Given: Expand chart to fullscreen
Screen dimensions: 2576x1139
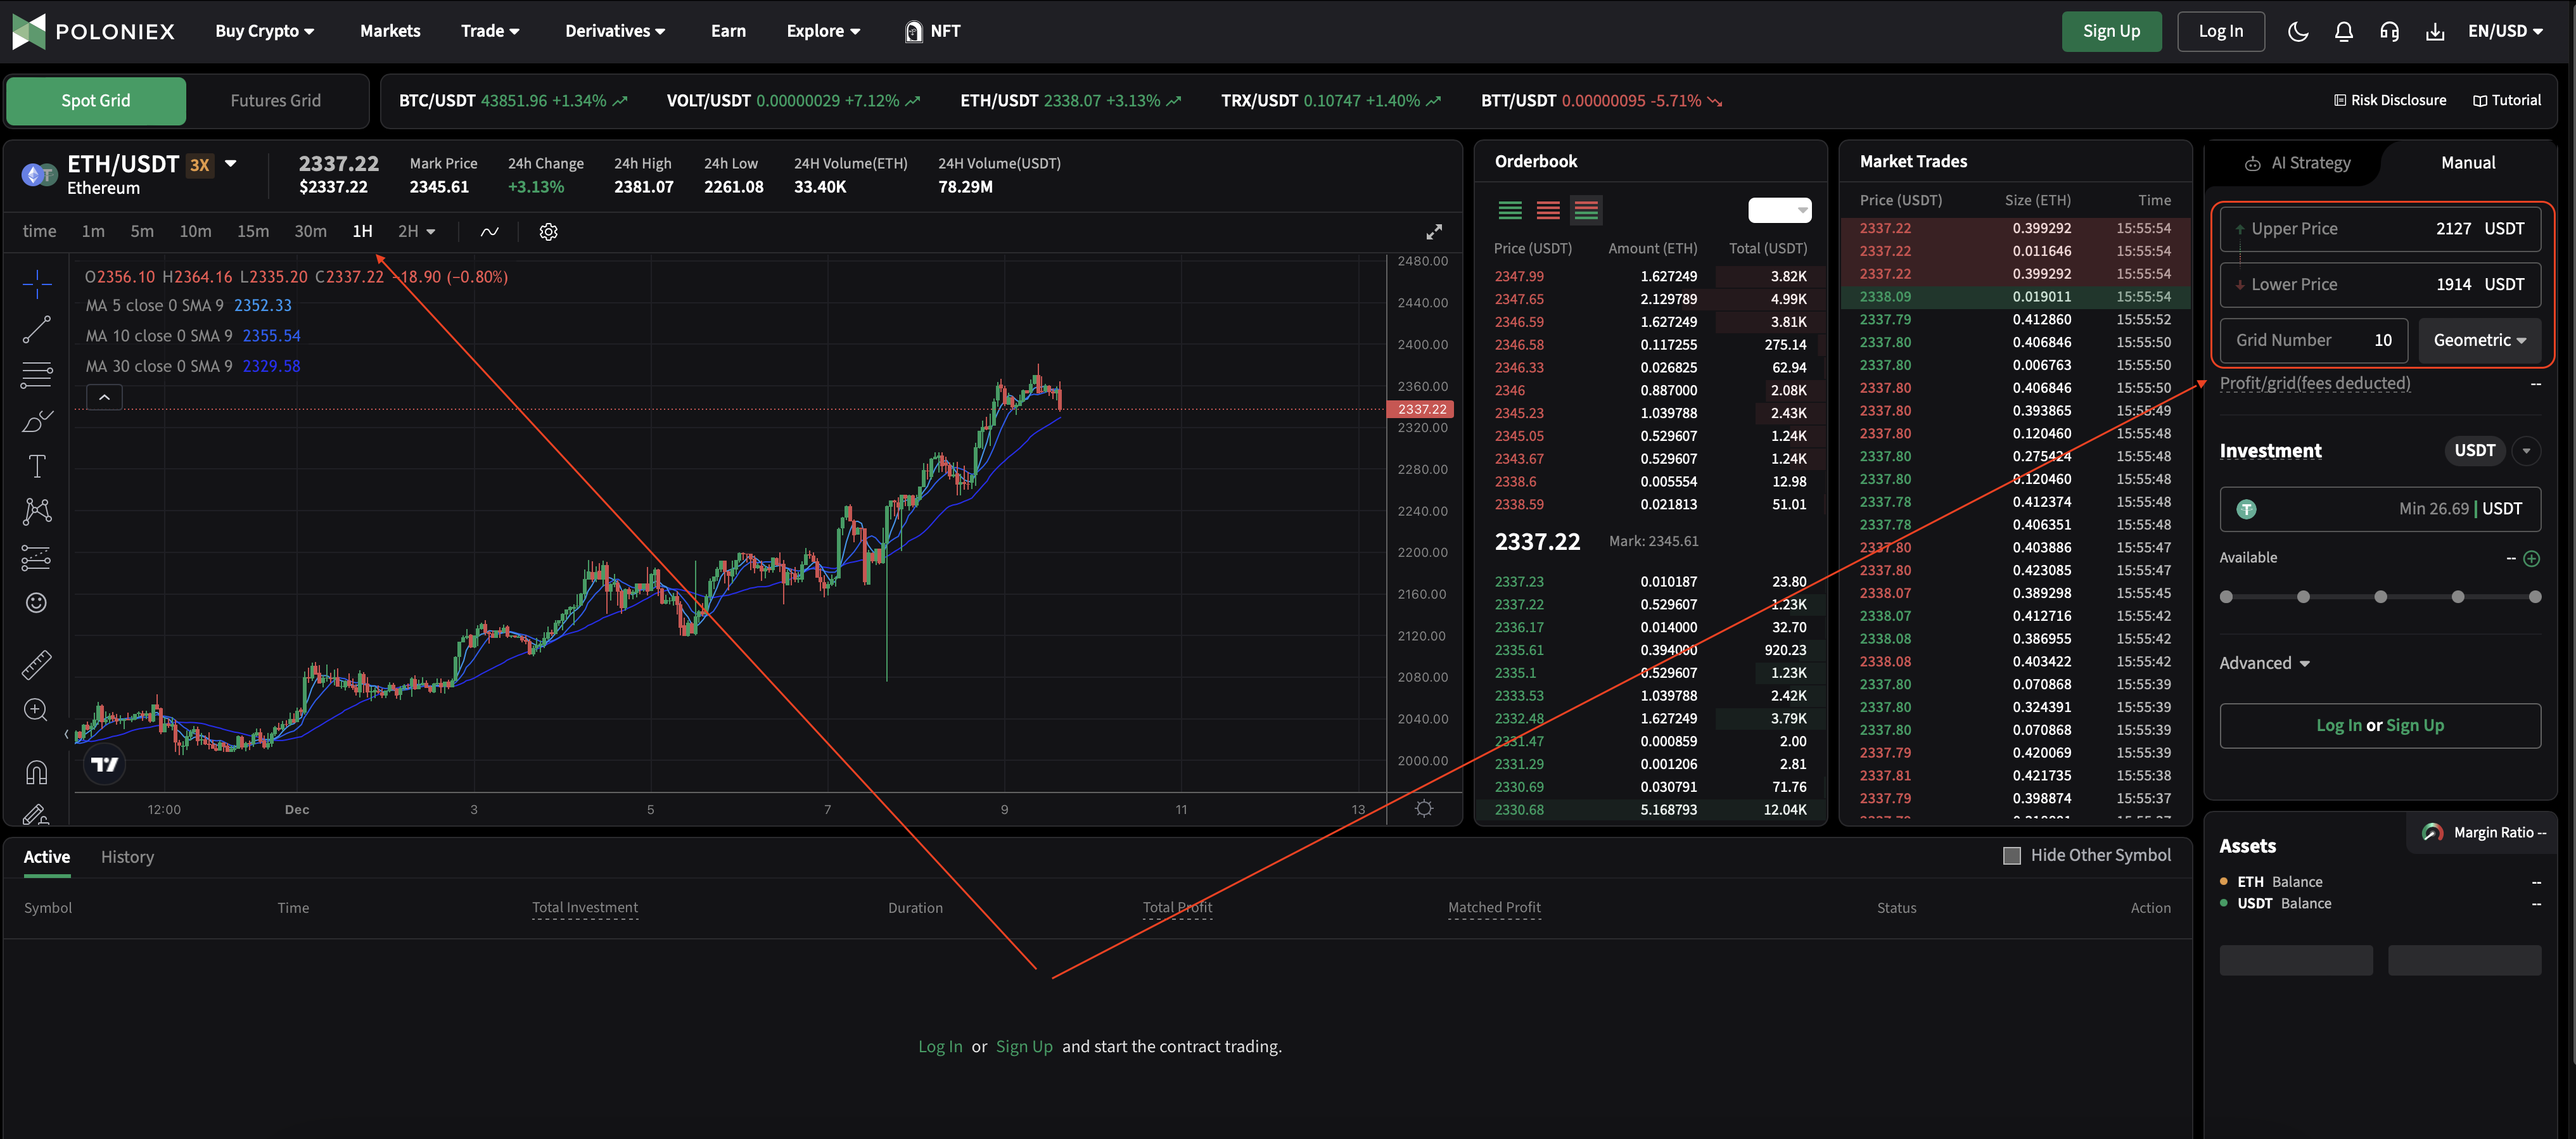Looking at the screenshot, I should (x=1433, y=232).
